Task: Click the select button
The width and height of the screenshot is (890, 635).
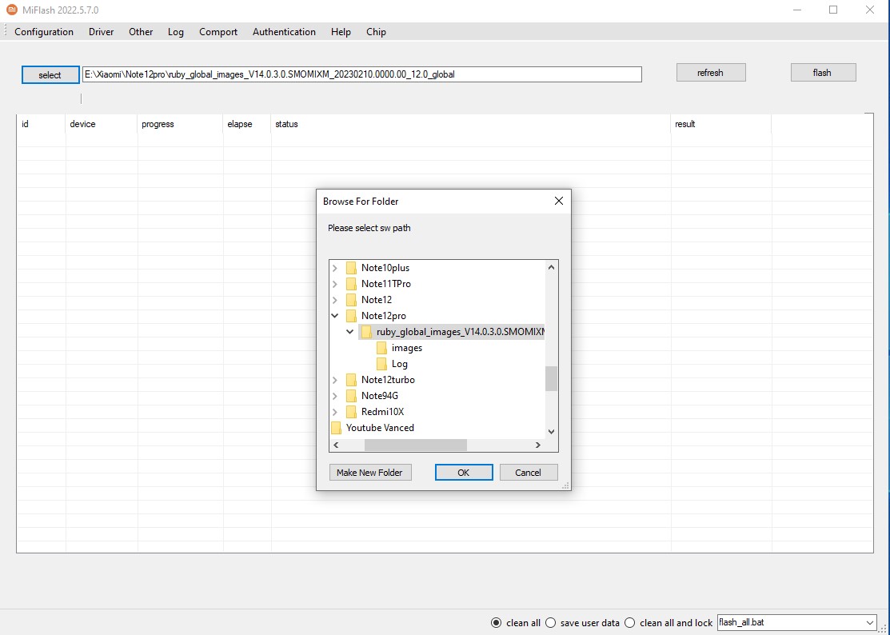Action: (x=50, y=75)
